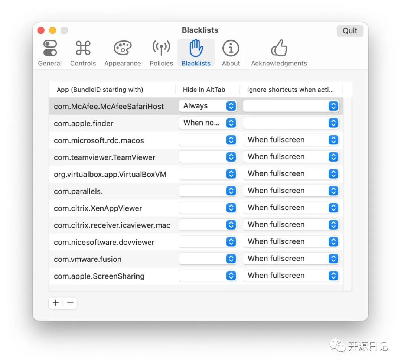Screen dimensions: 401x364
Task: Select the Blacklists hand icon
Action: [196, 53]
